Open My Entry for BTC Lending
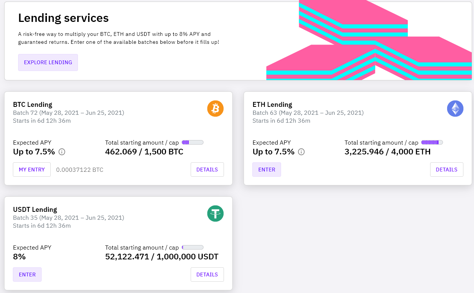The width and height of the screenshot is (474, 293). 32,170
